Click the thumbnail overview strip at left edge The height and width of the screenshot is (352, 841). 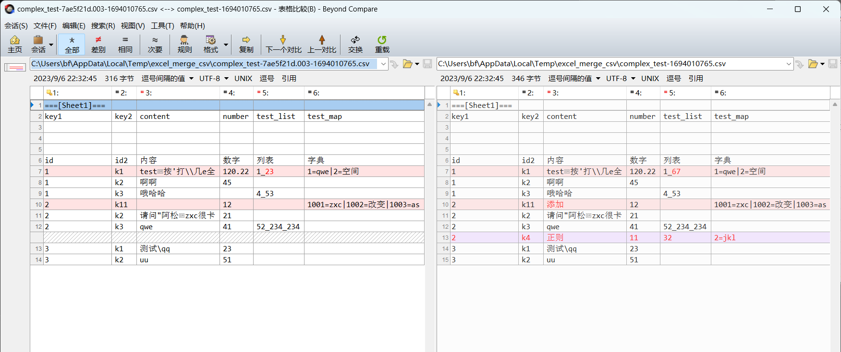tap(15, 67)
